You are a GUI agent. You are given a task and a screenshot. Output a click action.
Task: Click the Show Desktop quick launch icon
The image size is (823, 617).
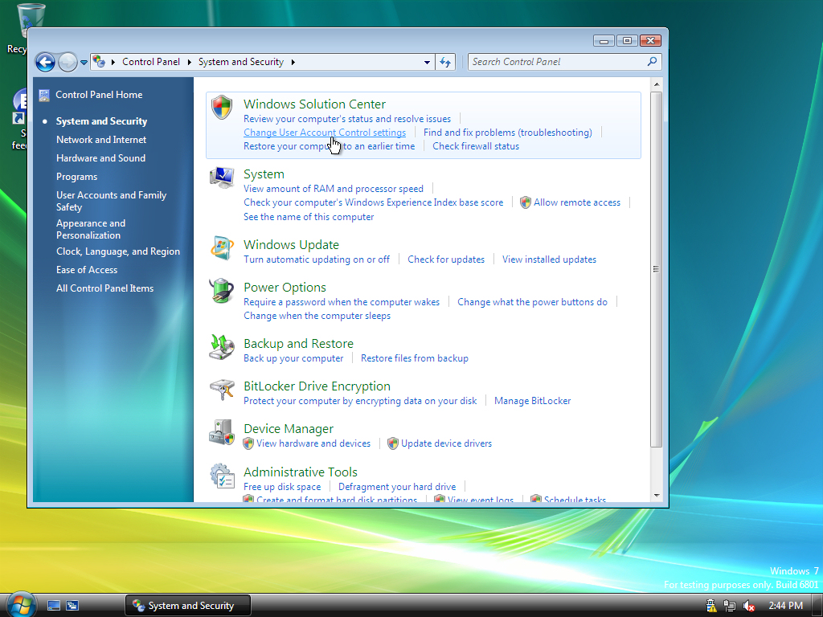pyautogui.click(x=54, y=606)
